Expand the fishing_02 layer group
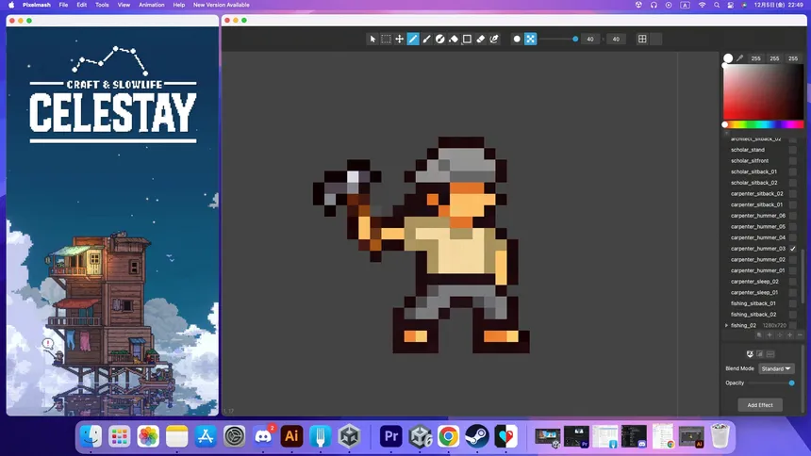 tap(726, 325)
